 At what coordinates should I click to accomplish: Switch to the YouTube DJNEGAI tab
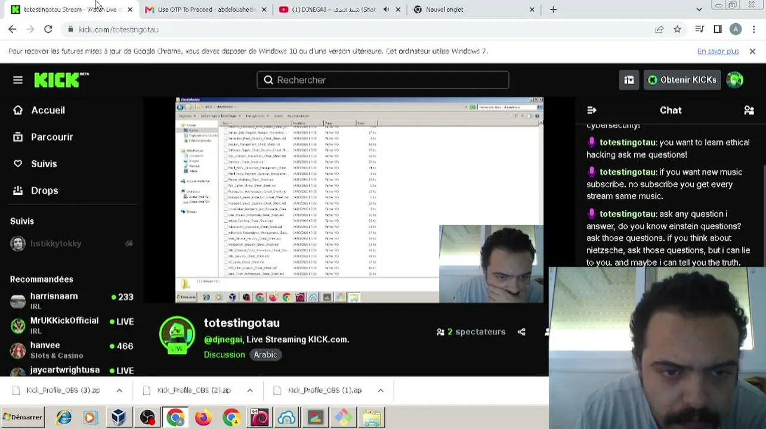point(339,10)
